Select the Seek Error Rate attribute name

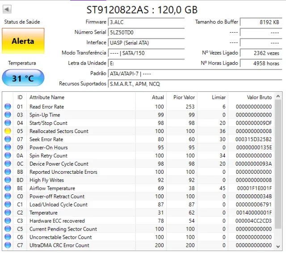pyautogui.click(x=46, y=139)
